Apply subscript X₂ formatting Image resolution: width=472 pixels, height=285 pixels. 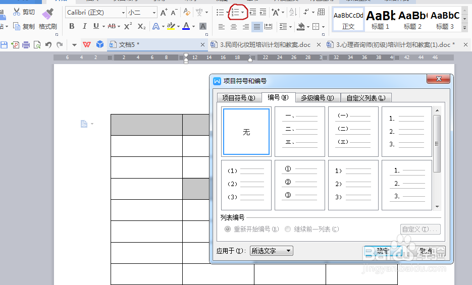(x=141, y=26)
